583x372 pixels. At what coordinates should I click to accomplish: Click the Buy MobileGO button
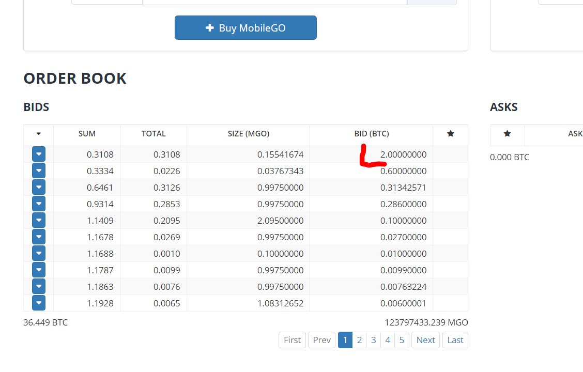coord(246,28)
